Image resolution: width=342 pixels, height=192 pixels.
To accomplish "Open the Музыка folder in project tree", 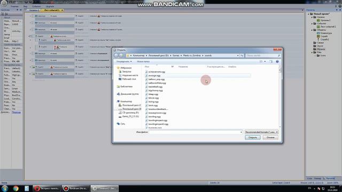I will (x=321, y=49).
